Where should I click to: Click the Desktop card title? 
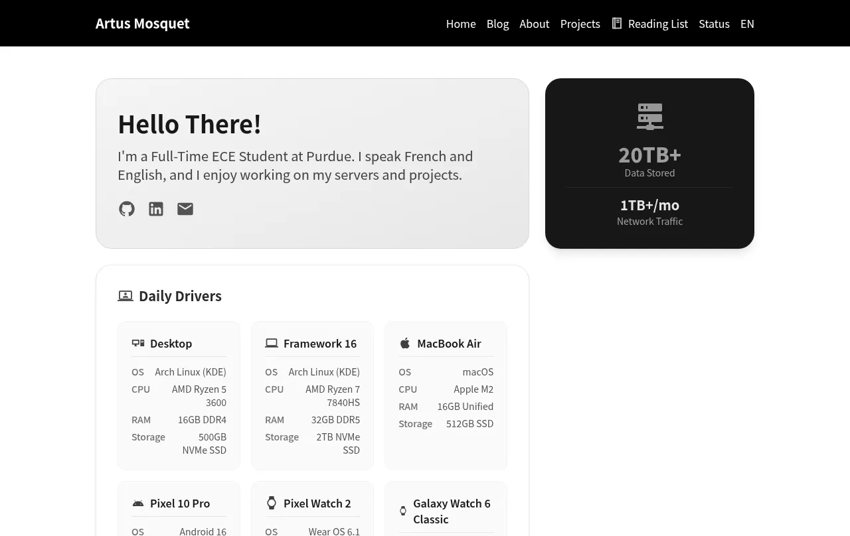coord(171,343)
